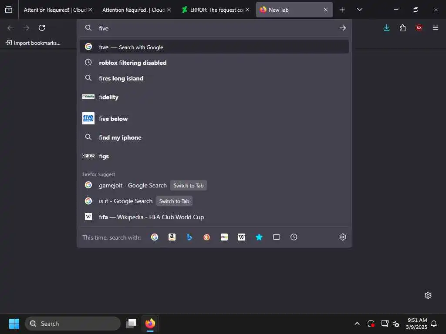Search this time with Amazon icon
This screenshot has height=334, width=446.
(x=172, y=237)
